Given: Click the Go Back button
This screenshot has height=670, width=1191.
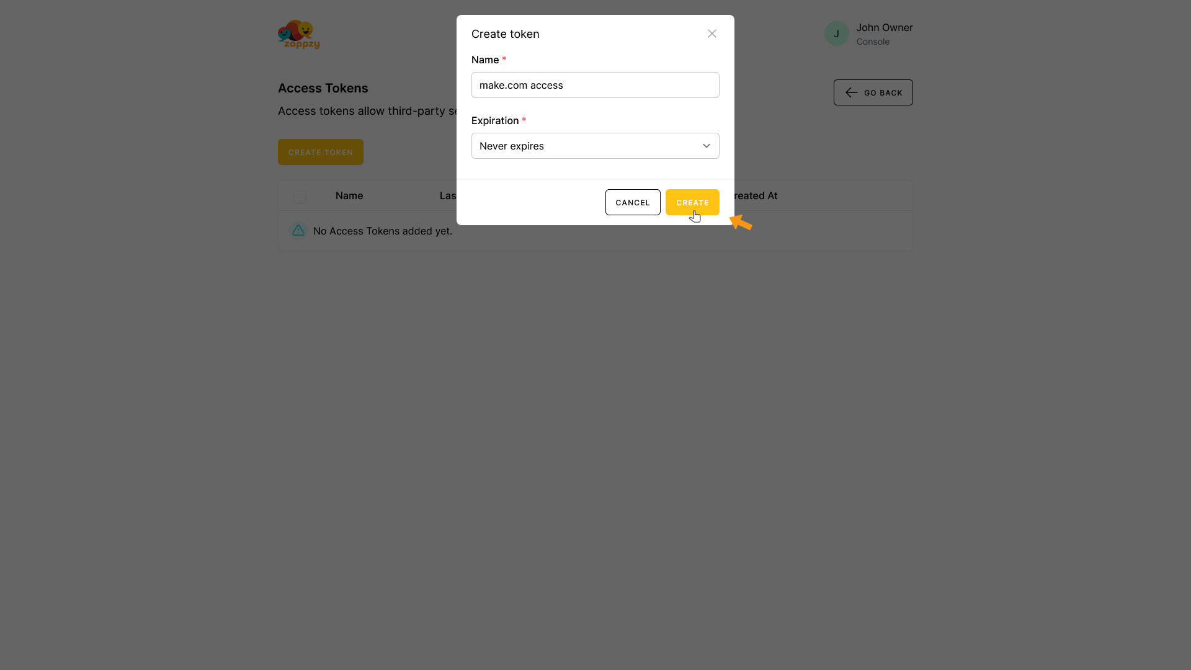Looking at the screenshot, I should tap(873, 92).
